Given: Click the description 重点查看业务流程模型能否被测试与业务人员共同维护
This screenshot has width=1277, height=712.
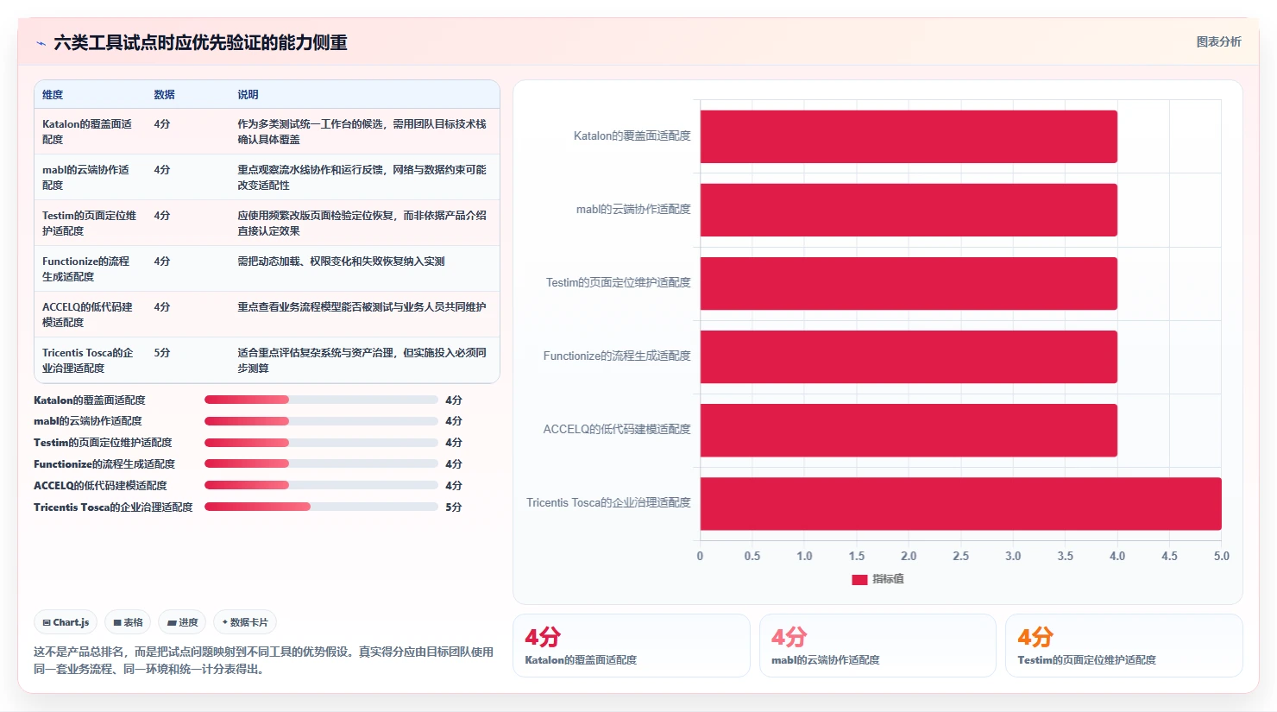Looking at the screenshot, I should pyautogui.click(x=362, y=307).
